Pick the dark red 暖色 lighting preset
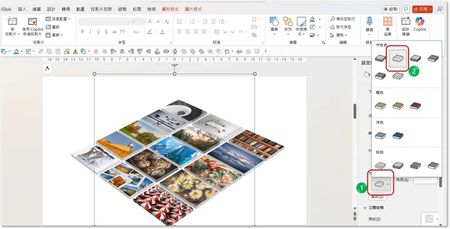The height and width of the screenshot is (229, 450). (x=415, y=106)
